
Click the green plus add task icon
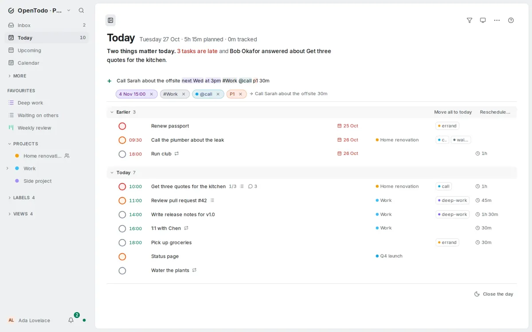110,81
